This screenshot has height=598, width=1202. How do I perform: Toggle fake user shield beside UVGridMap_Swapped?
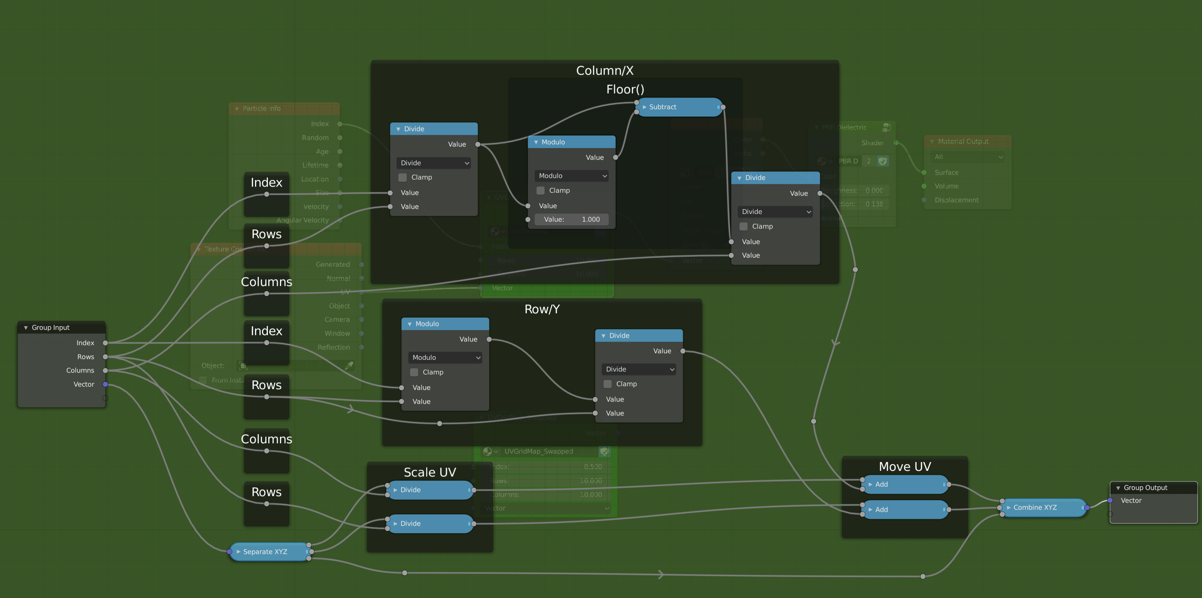pos(604,451)
